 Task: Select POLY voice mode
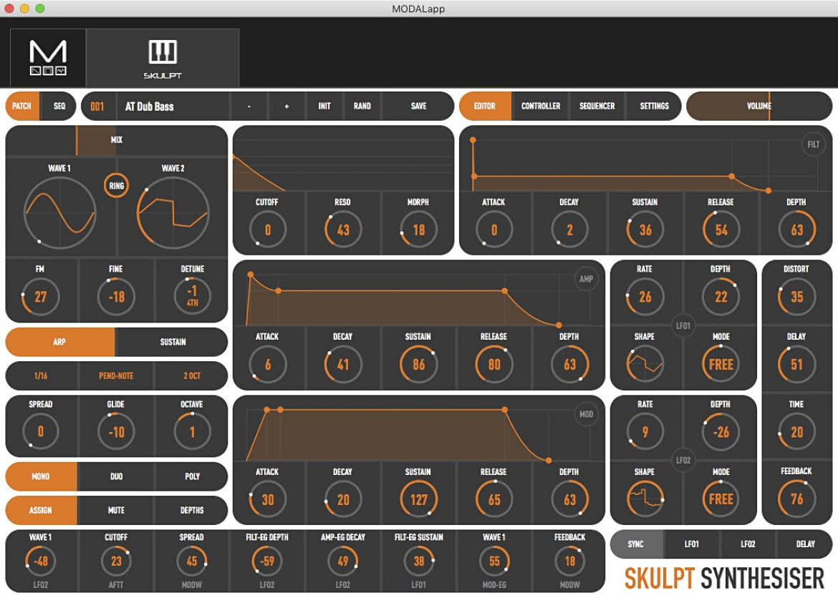point(192,476)
